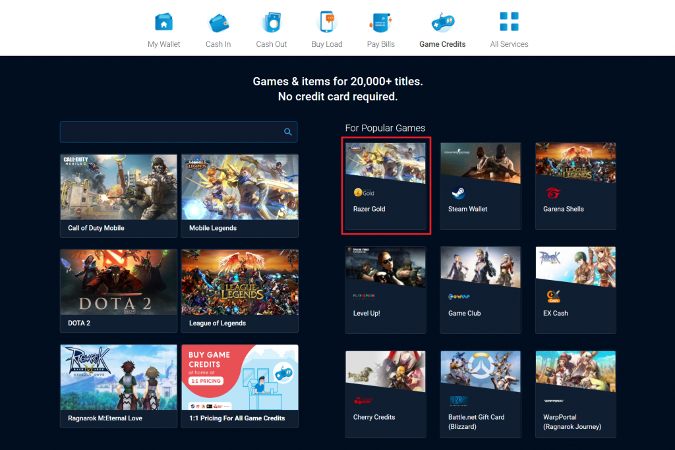Click the Blizzard logo icon
Image resolution: width=675 pixels, height=450 pixels.
click(459, 401)
